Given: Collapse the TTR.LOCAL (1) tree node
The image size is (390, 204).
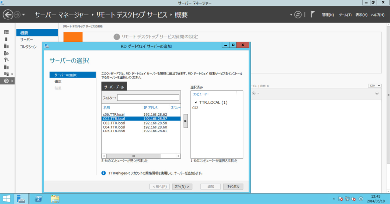Looking at the screenshot, I should click(x=196, y=102).
